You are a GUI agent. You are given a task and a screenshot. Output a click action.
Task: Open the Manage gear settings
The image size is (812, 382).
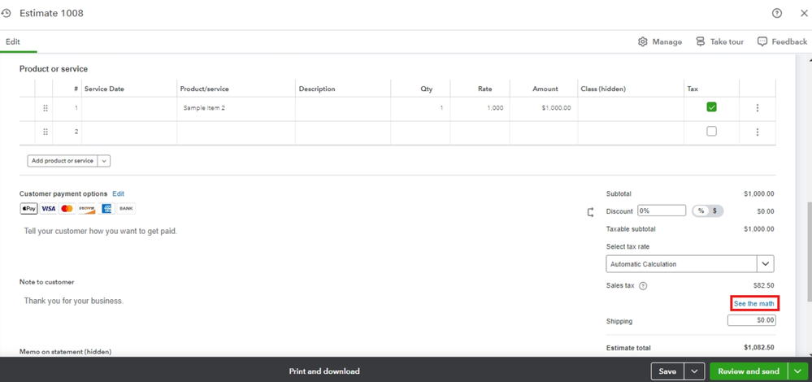coord(660,42)
